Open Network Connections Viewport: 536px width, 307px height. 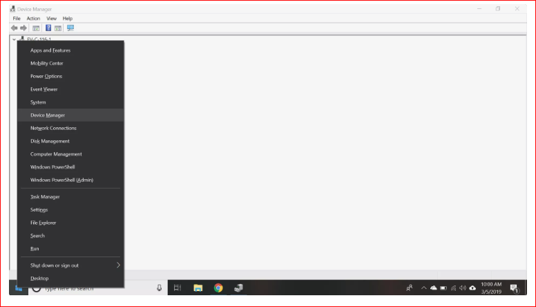(70, 128)
